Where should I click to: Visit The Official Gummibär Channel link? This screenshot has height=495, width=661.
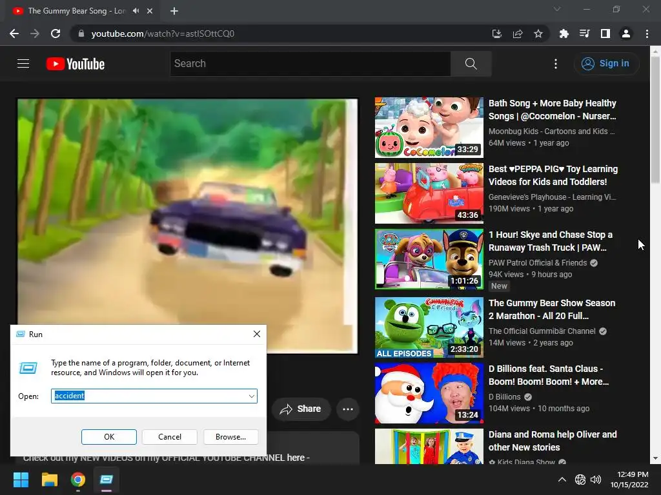(542, 331)
